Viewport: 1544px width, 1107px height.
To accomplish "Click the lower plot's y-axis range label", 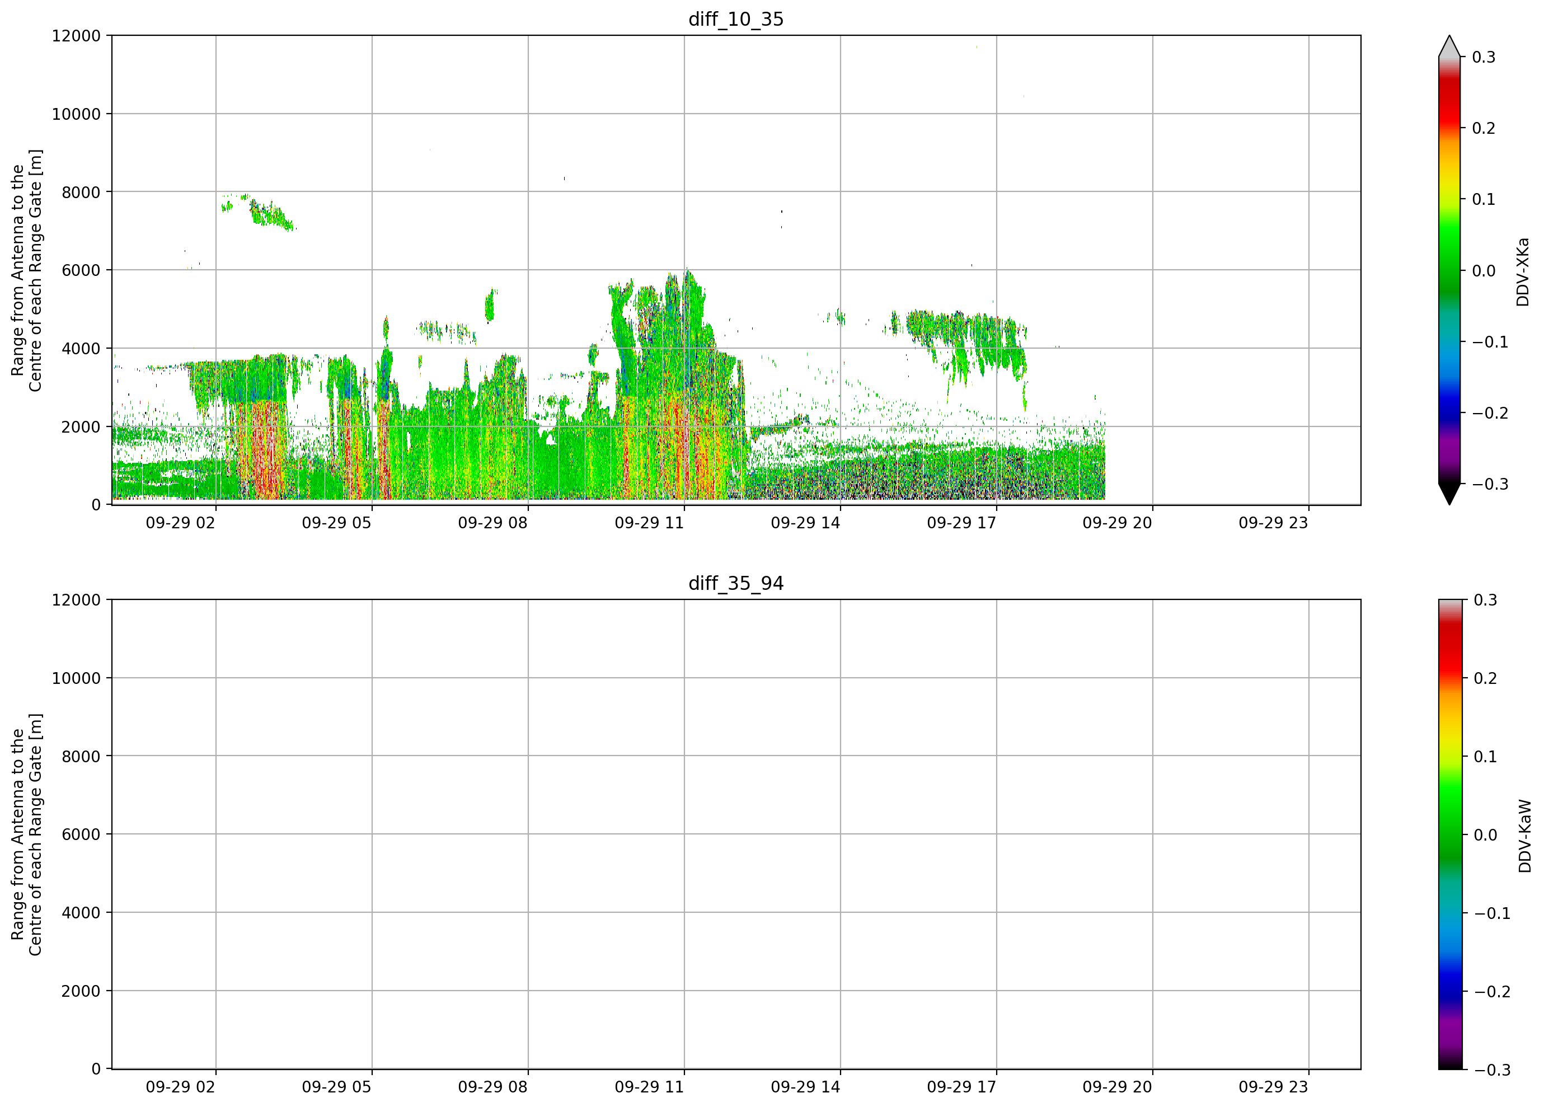I will (26, 834).
